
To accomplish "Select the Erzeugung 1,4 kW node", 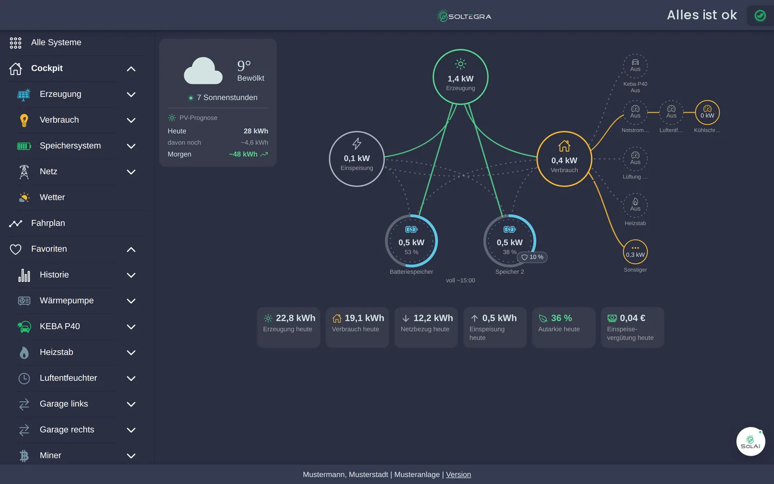I will point(461,77).
